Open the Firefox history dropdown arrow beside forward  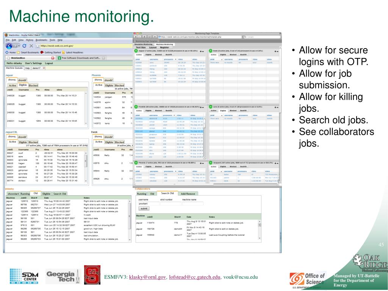click(x=19, y=46)
